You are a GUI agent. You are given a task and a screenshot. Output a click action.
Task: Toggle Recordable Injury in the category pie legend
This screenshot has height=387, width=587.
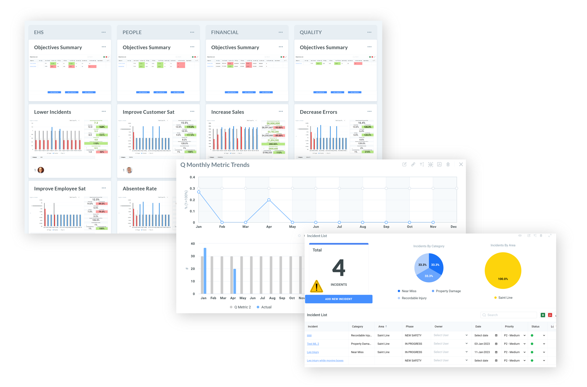(412, 298)
